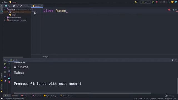178x100 pixels.
Task: Toggle scroll to end in Run console
Action: (x=9, y=75)
